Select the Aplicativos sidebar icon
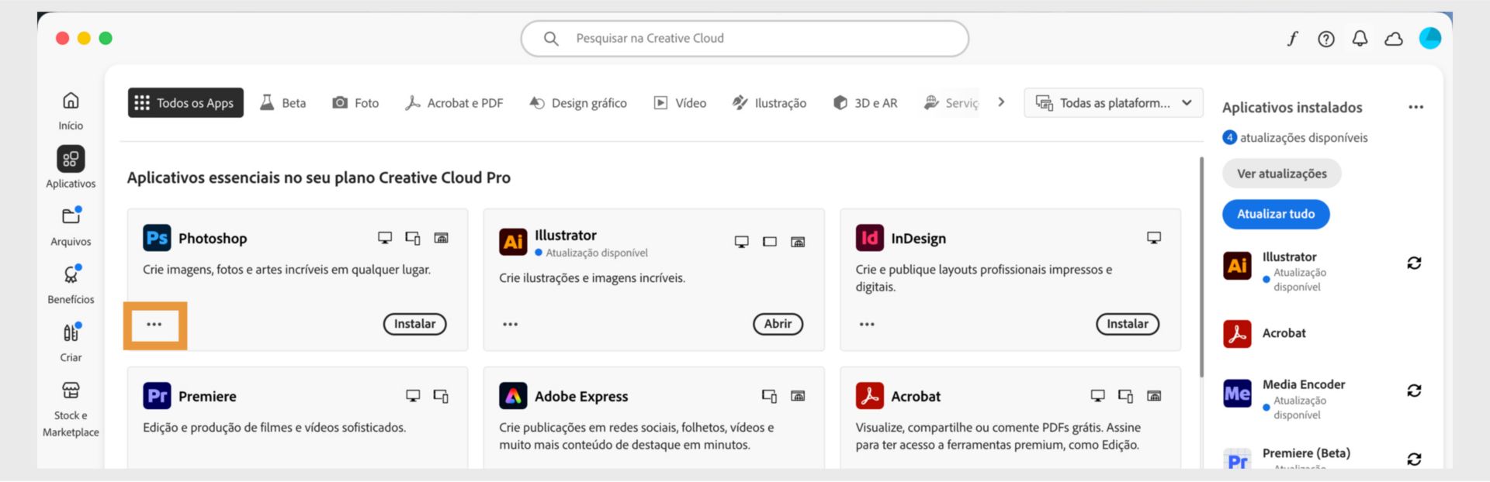The image size is (1490, 482). [x=71, y=159]
